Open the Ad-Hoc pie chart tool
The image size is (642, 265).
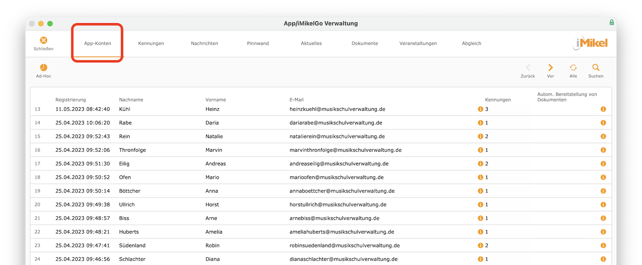click(44, 67)
